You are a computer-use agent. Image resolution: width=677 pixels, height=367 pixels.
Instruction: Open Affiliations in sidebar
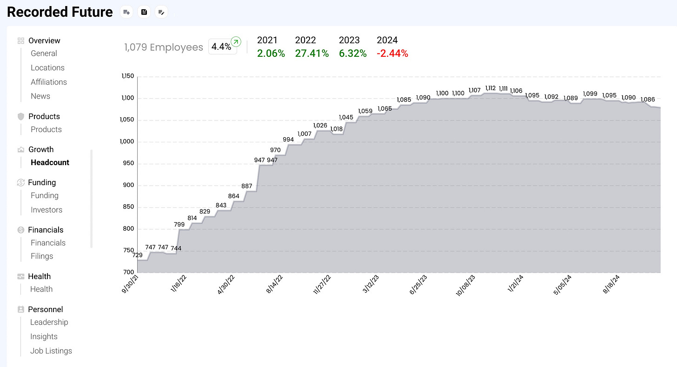point(49,82)
